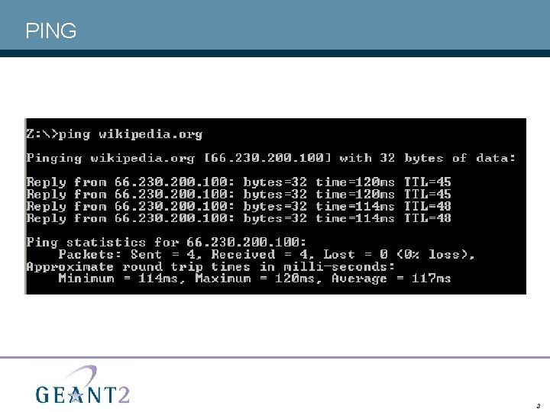Click the last Reply line with TTL=48
550x412 pixels.
point(238,218)
